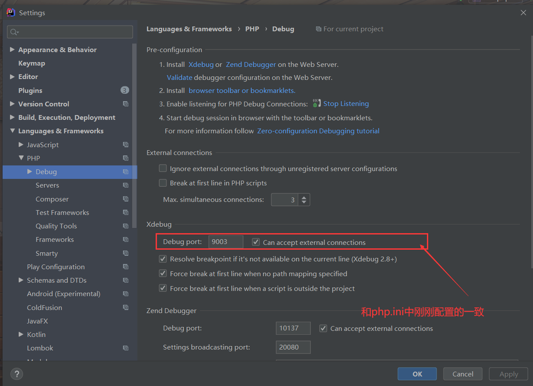Image resolution: width=533 pixels, height=386 pixels.
Task: Click the Zend Debug port field
Action: tap(293, 328)
